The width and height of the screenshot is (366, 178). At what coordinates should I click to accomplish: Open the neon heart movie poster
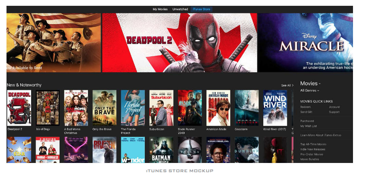coord(76,150)
